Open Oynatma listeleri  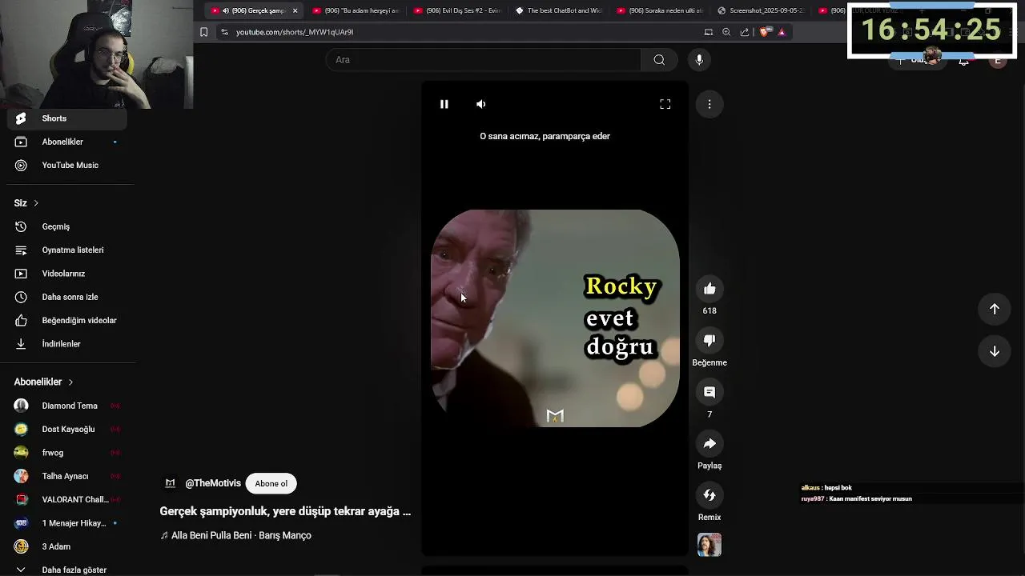coord(67,250)
